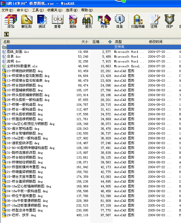The width and height of the screenshot is (181, 223).
Task: Sort by Modified (修改时间) column header
Action: point(160,42)
